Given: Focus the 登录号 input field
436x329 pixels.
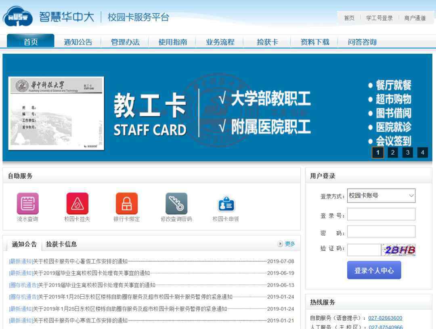Looking at the screenshot, I should (381, 214).
